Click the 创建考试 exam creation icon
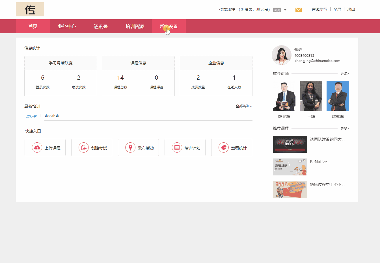 [x=83, y=147]
